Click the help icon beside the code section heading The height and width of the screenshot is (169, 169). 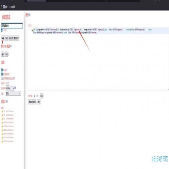[x=29, y=15]
